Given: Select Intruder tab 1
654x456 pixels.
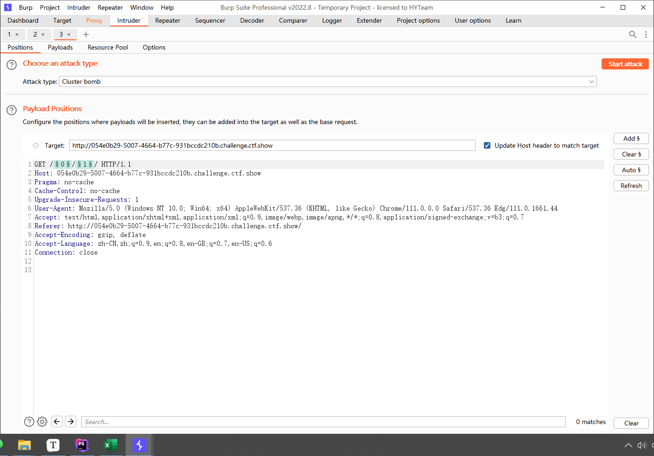Looking at the screenshot, I should click(x=9, y=34).
